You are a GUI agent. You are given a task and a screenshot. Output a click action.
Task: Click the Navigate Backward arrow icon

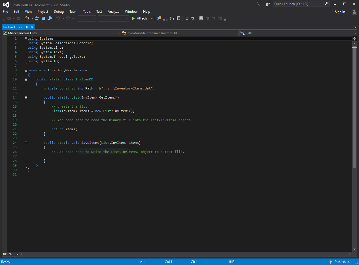[x=9, y=18]
